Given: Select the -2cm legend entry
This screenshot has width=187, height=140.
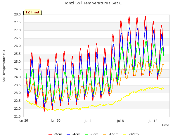Looking at the screenshot, I should 55,134.
